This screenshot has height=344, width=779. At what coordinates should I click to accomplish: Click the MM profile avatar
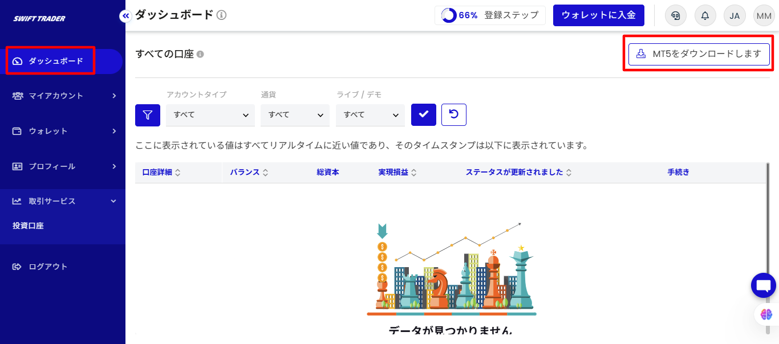point(764,15)
